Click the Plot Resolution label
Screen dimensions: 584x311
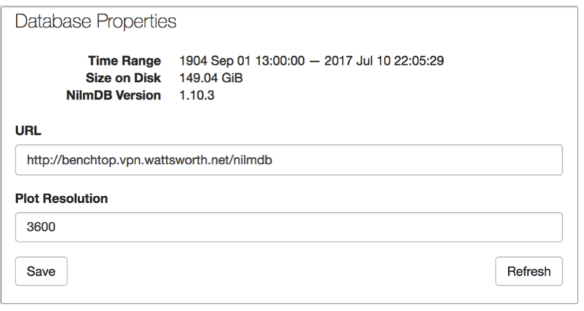pyautogui.click(x=62, y=199)
